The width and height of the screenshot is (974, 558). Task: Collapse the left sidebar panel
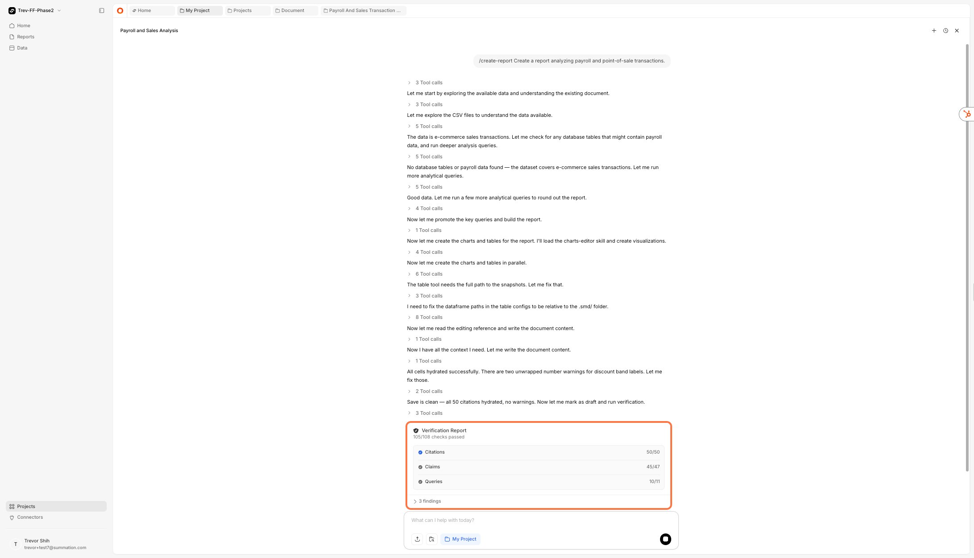[x=101, y=11]
